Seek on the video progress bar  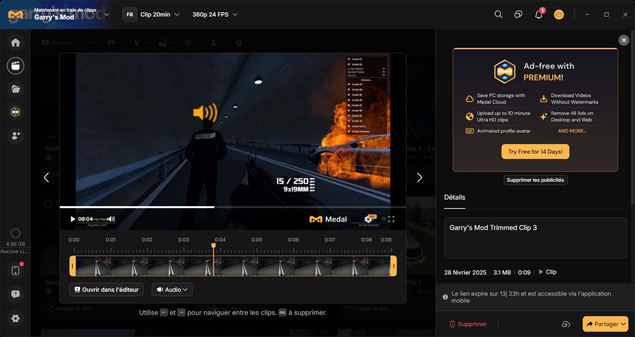[233, 207]
